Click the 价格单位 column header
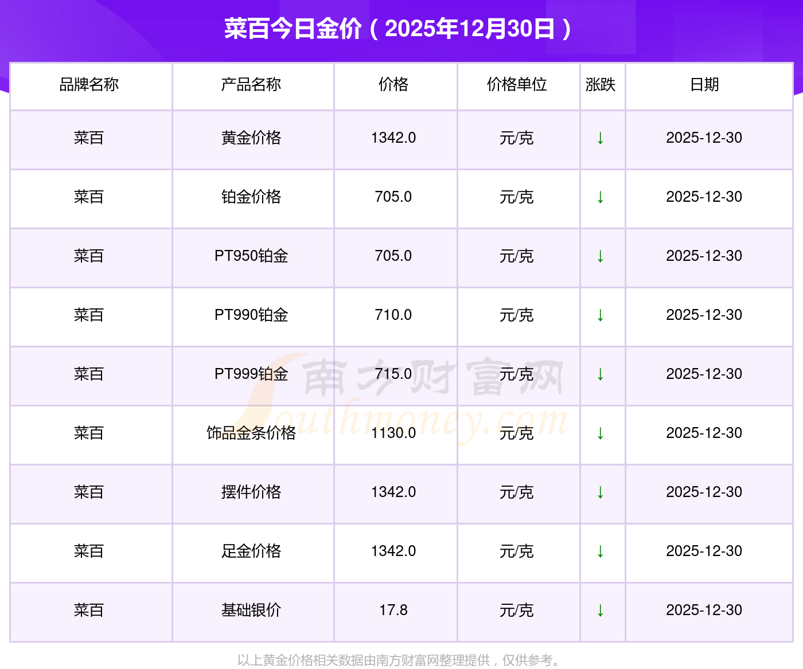 click(517, 85)
